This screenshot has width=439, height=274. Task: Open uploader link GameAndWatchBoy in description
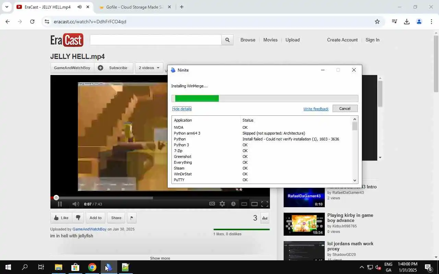tap(90, 229)
